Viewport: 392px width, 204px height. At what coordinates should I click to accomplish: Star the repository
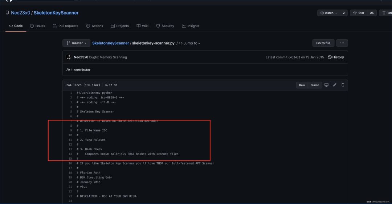tap(359, 13)
